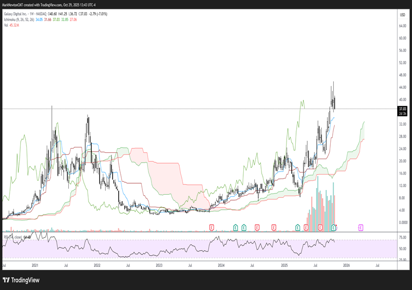Click the TradingView logo
Screen dimensions: 412x290
(x=21, y=280)
